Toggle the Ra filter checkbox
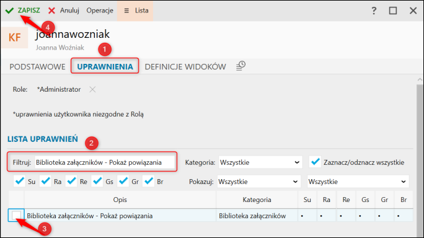Image resolution: width=424 pixels, height=238 pixels. 45,181
